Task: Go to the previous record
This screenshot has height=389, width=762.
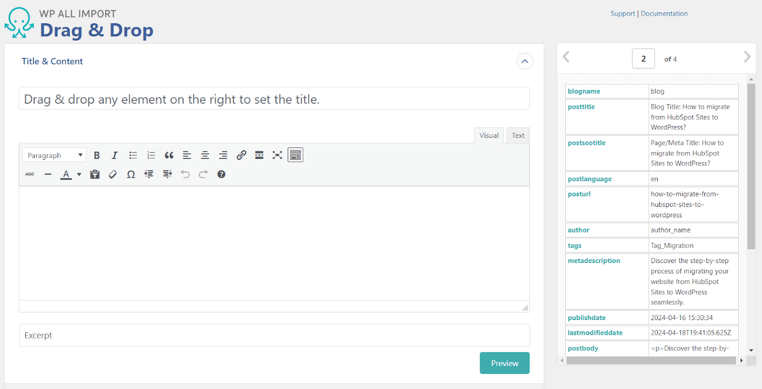Action: [x=566, y=57]
